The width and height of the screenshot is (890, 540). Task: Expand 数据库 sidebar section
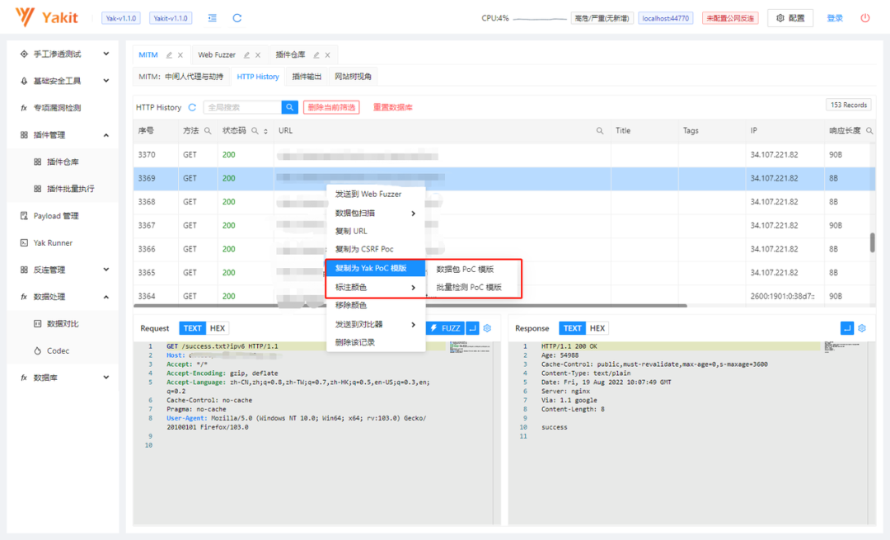click(x=63, y=378)
